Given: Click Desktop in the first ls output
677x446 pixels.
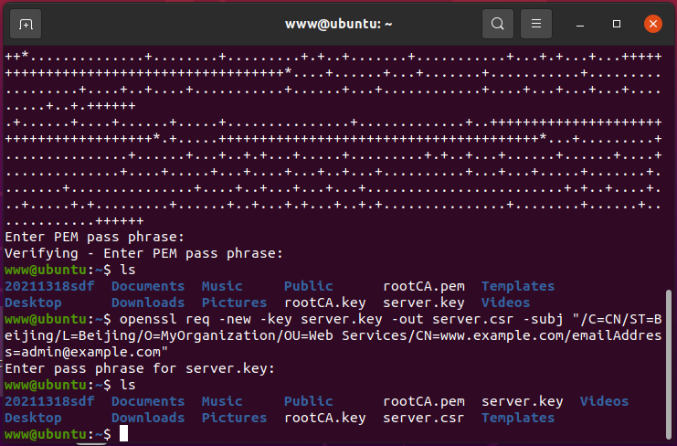Looking at the screenshot, I should coord(33,303).
